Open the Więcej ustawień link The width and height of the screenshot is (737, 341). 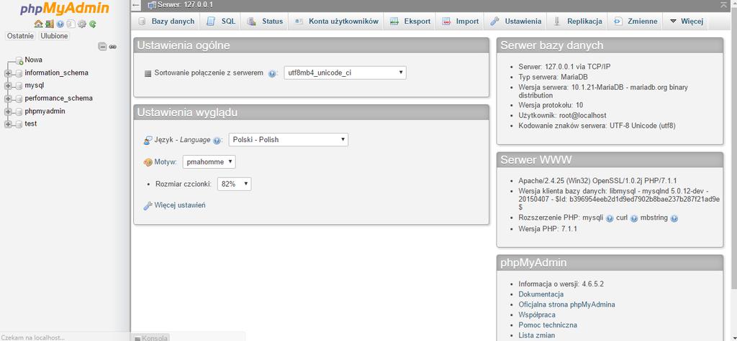pos(179,205)
